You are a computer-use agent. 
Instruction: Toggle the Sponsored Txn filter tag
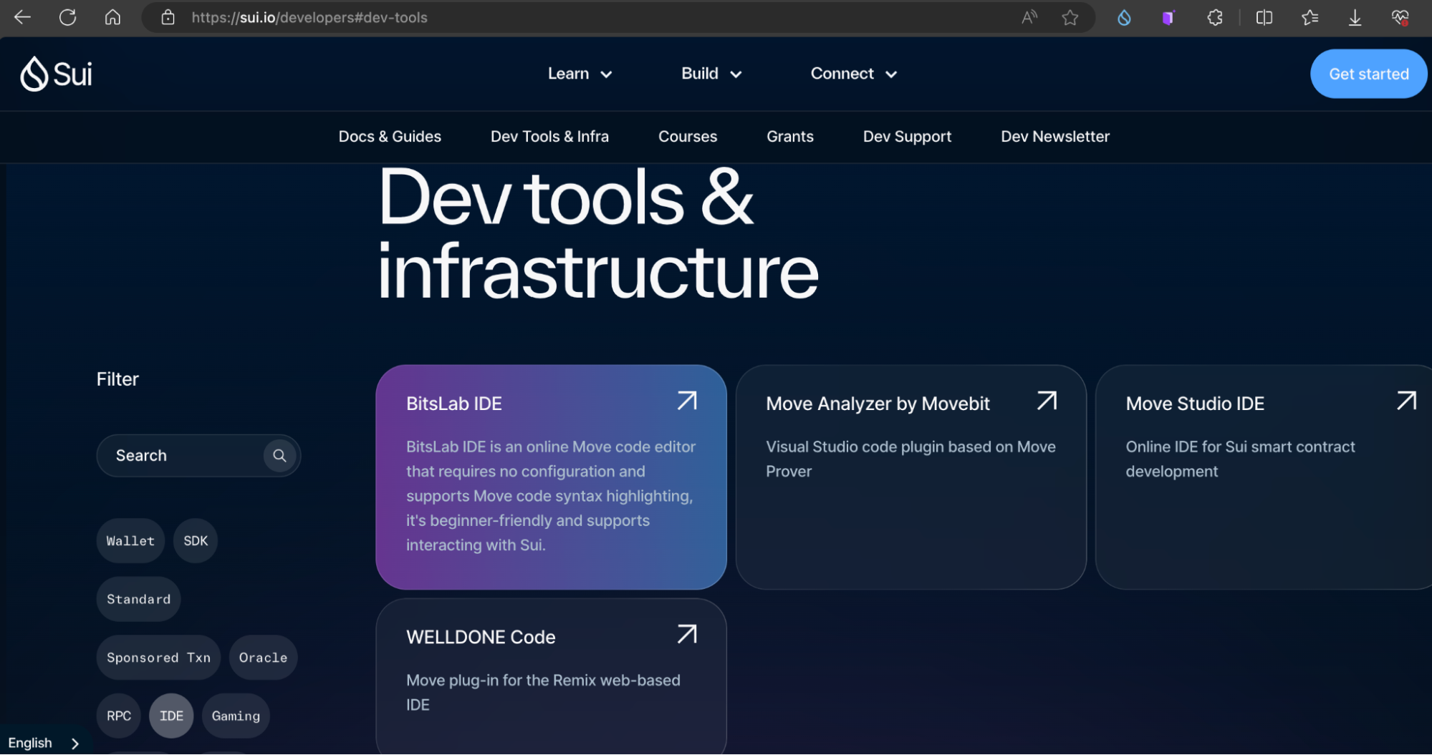point(158,657)
